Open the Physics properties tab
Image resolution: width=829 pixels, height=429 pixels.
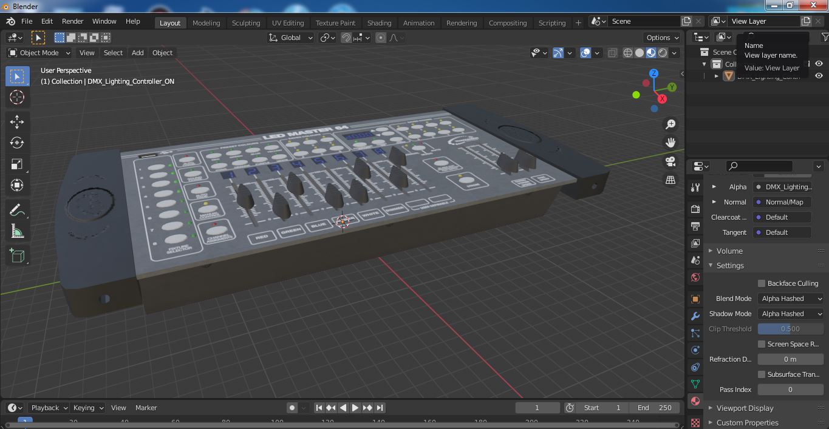695,350
